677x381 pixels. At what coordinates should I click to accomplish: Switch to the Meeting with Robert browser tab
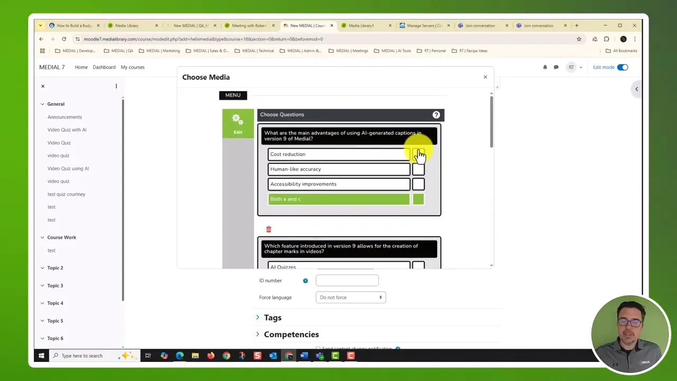point(249,25)
